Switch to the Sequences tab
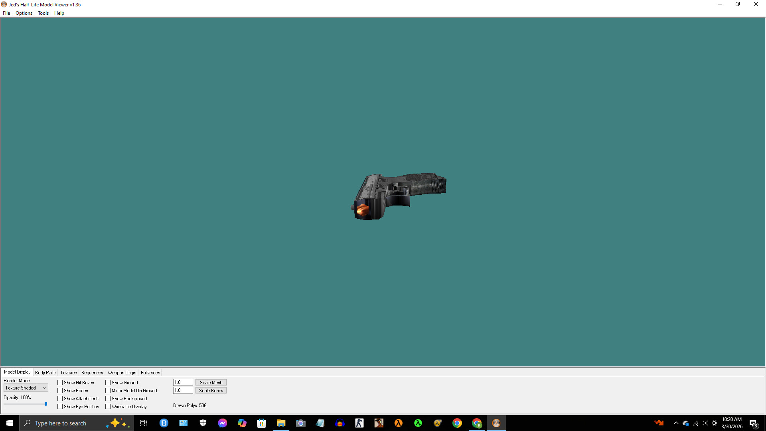Screen dimensions: 766x431 tap(92, 373)
